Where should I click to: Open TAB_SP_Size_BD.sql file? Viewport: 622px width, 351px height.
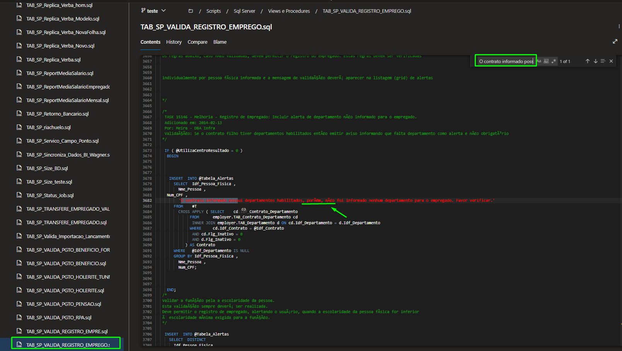(47, 168)
